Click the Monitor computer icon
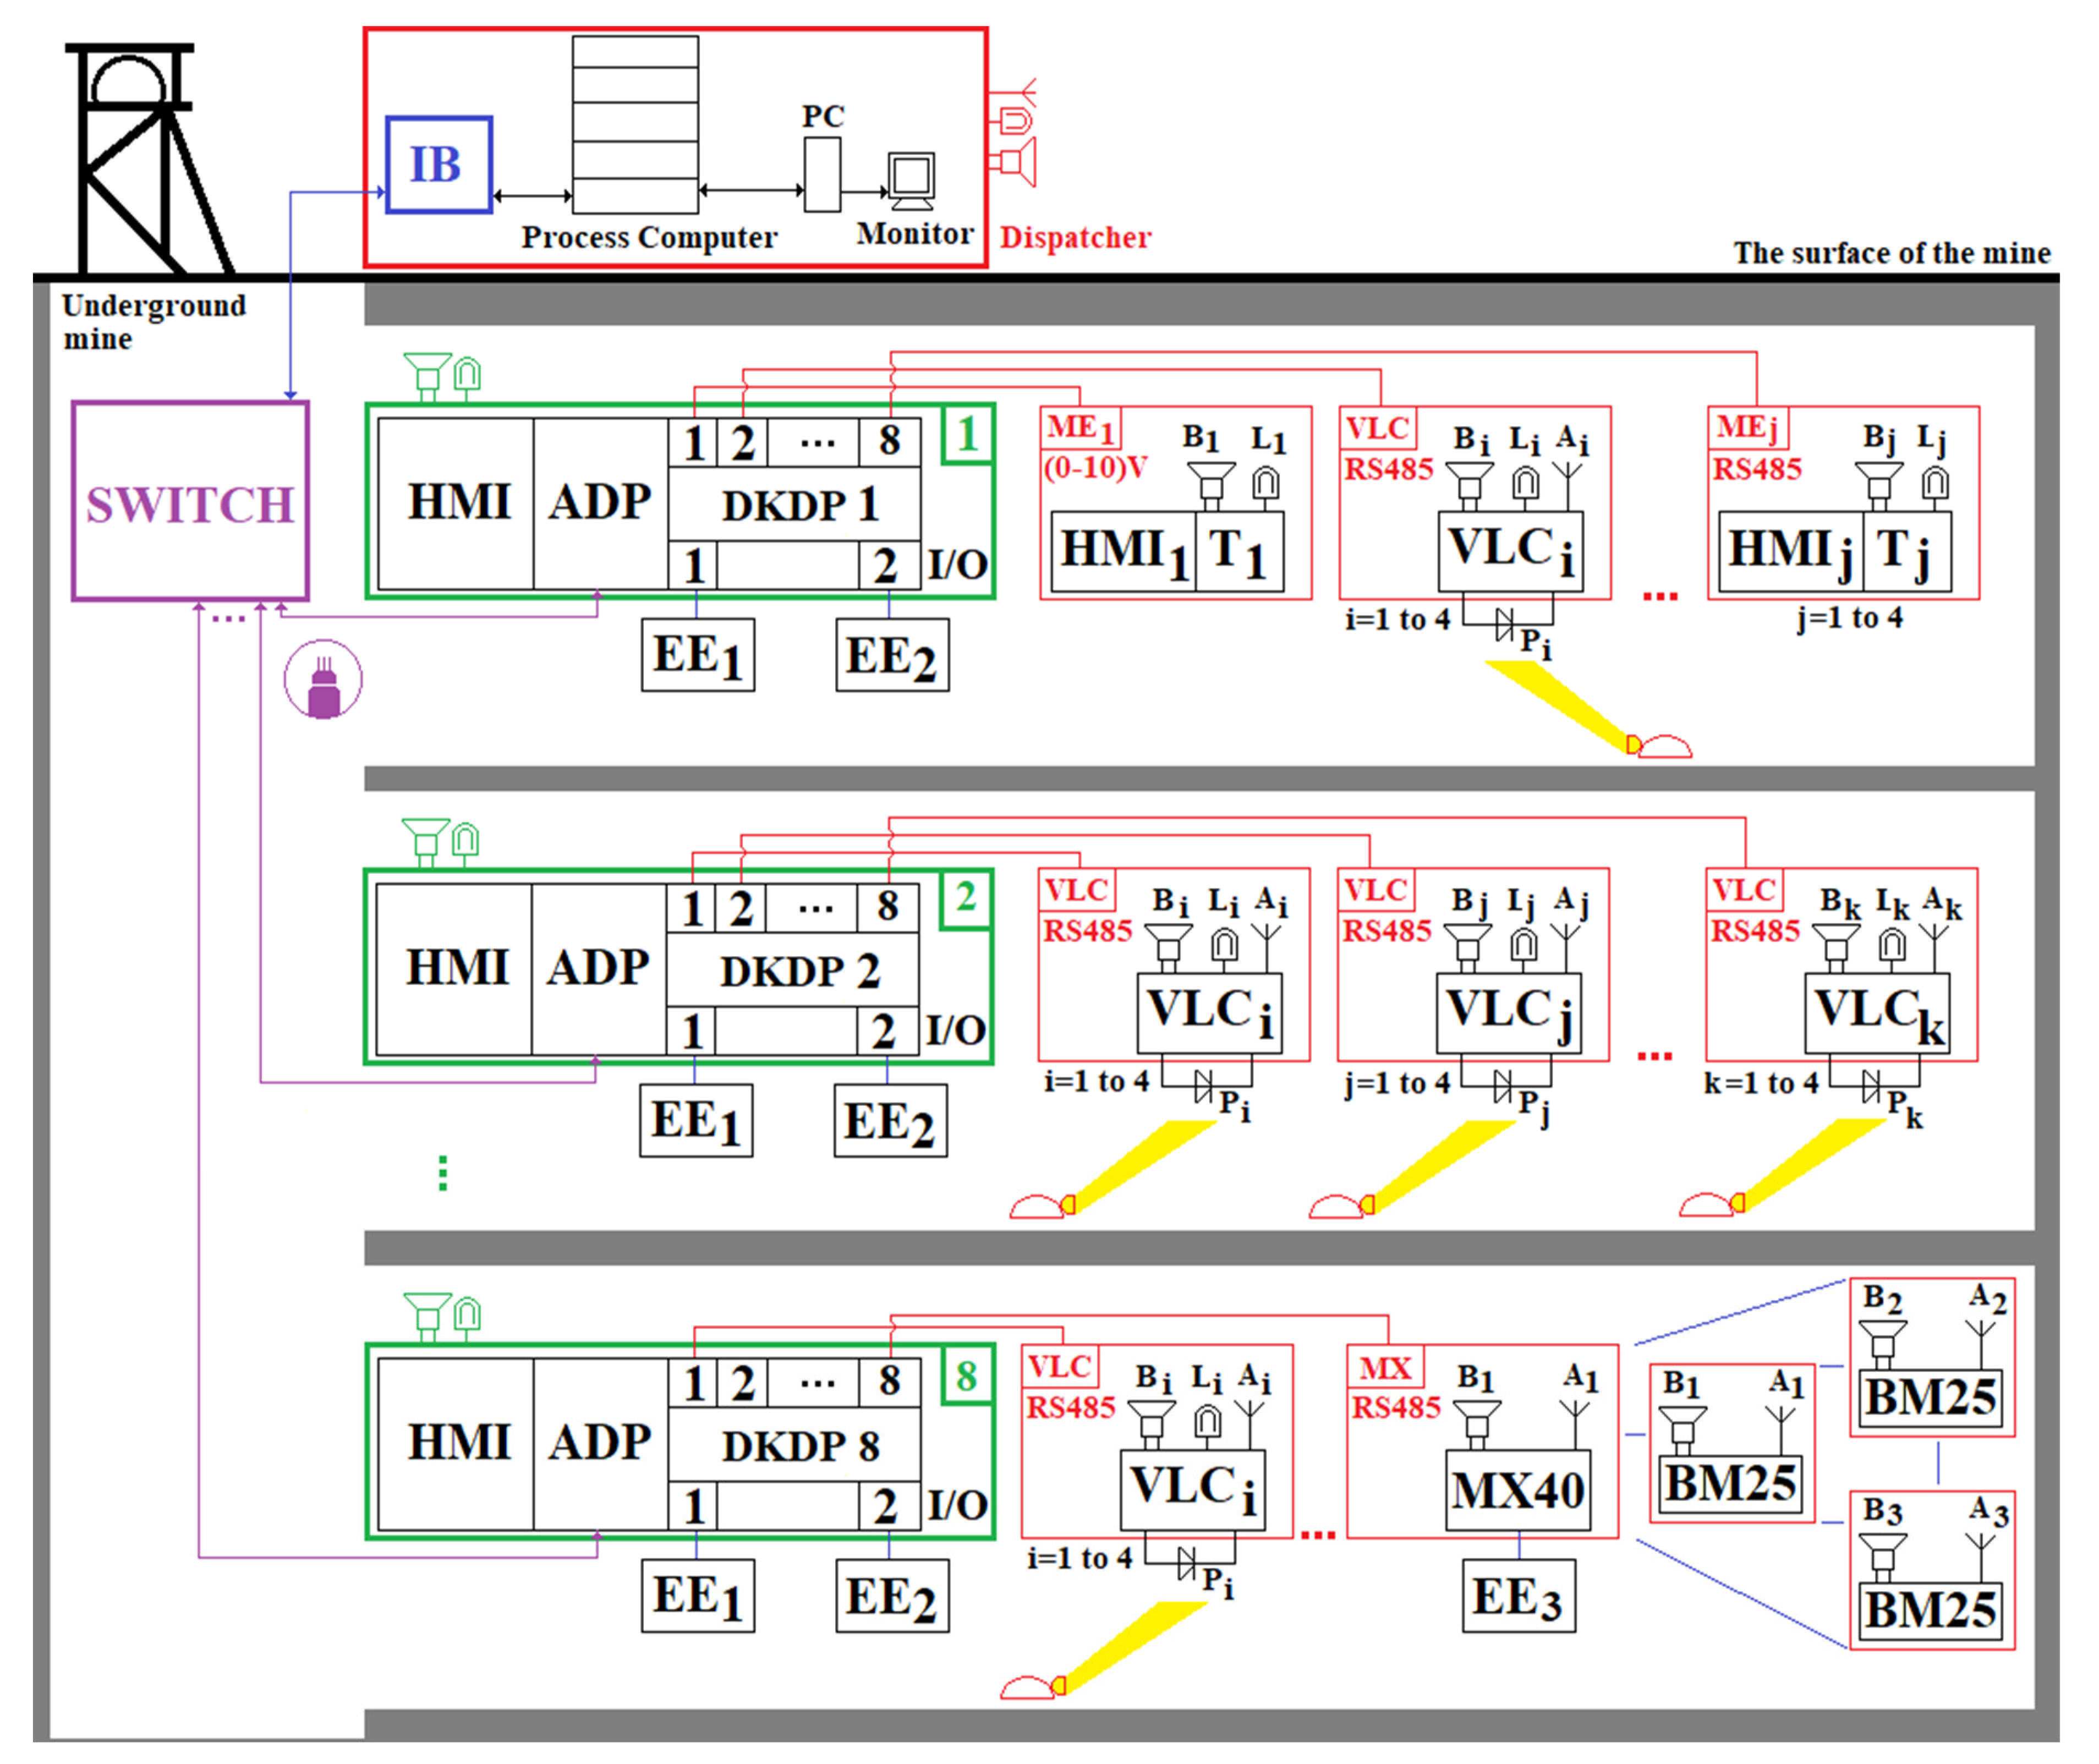Viewport: 2099px width, 1764px height. click(x=911, y=181)
